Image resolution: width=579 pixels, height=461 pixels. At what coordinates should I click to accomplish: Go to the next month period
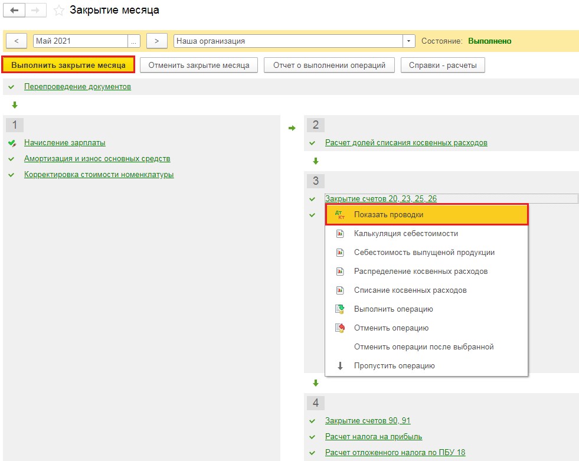[156, 41]
